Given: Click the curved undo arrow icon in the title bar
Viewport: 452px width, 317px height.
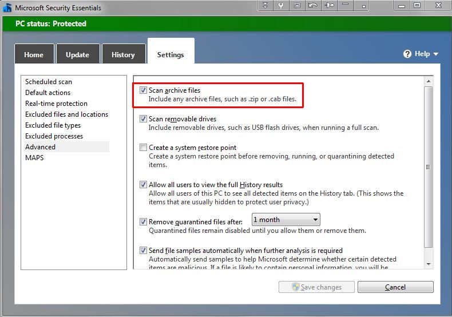Looking at the screenshot, I should click(x=313, y=6).
